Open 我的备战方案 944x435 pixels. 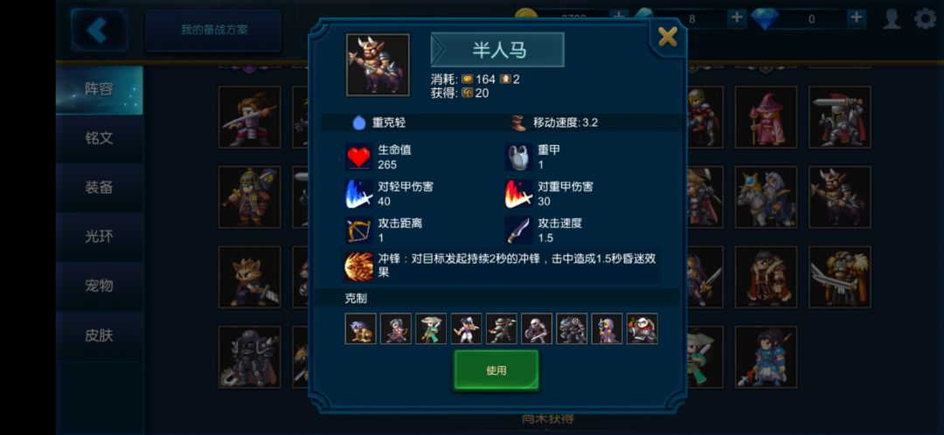tap(214, 30)
